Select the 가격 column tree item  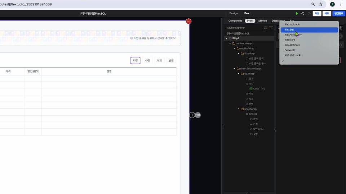click(x=255, y=124)
